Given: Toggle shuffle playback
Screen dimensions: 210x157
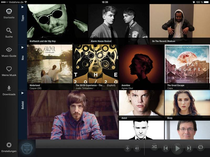Looking at the screenshot, I should [x=154, y=147].
